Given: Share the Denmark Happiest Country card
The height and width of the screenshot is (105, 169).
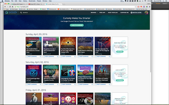Looking at the screenshot, I should click(x=57, y=85).
